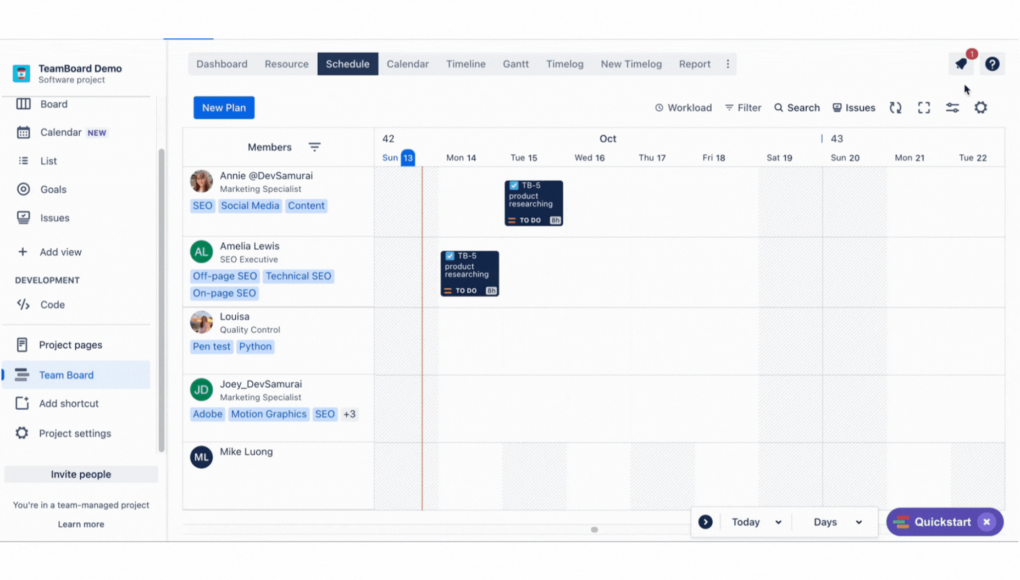
Task: Click the sync/refresh icon
Action: pyautogui.click(x=895, y=107)
